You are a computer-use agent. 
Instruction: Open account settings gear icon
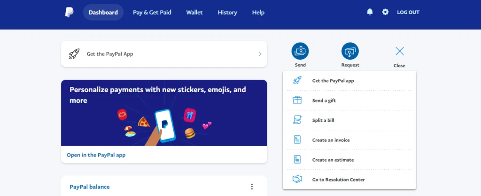[x=385, y=12]
